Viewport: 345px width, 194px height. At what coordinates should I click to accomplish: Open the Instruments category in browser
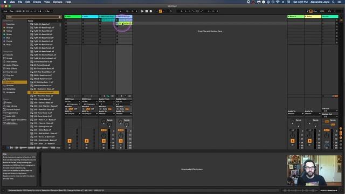click(x=12, y=61)
